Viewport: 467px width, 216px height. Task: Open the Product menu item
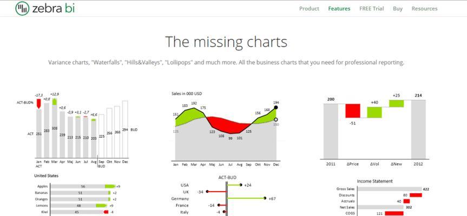click(x=309, y=9)
